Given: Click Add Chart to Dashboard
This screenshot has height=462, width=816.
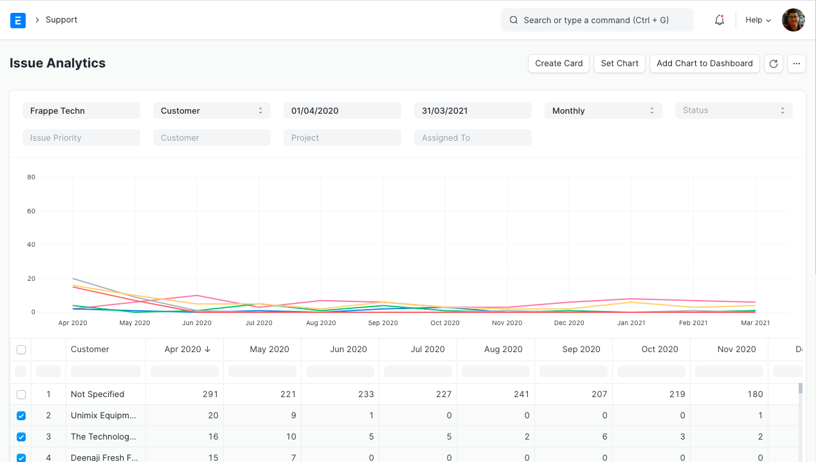Looking at the screenshot, I should [704, 64].
